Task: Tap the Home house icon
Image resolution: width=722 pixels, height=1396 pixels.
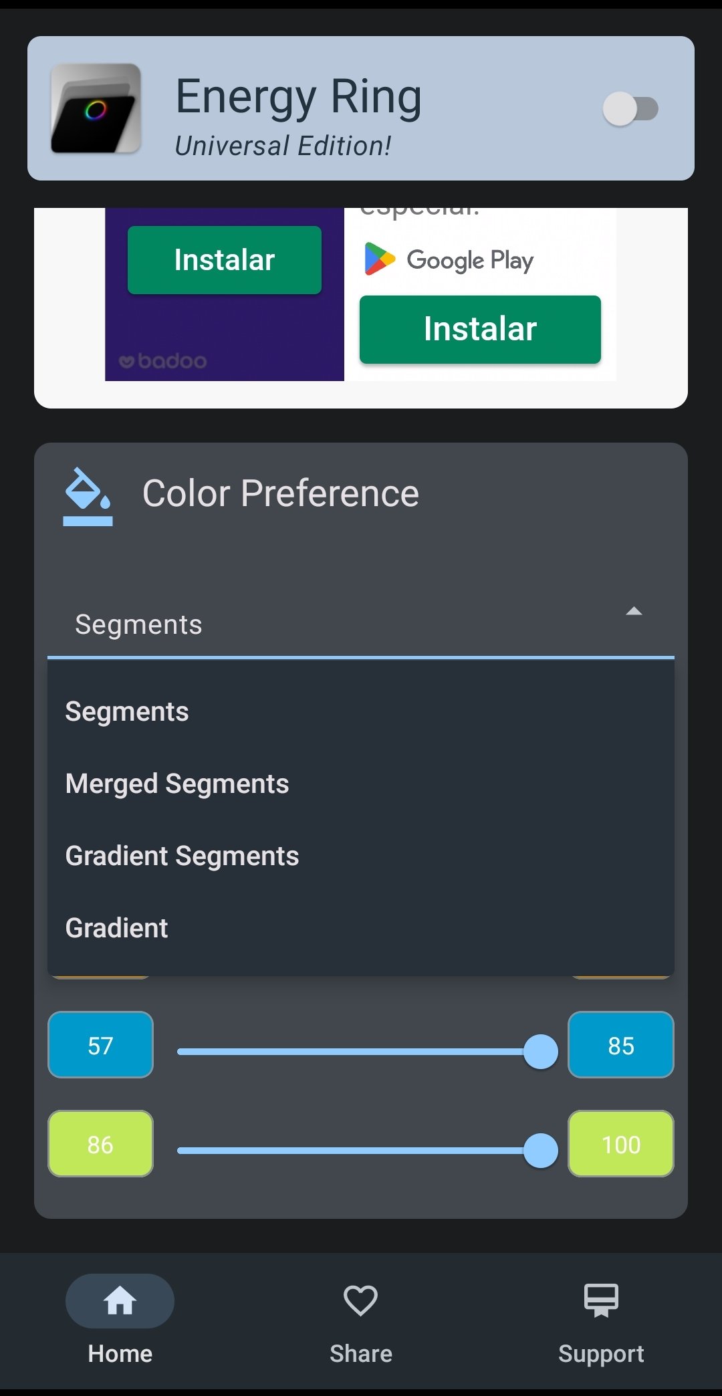Action: (x=120, y=1300)
